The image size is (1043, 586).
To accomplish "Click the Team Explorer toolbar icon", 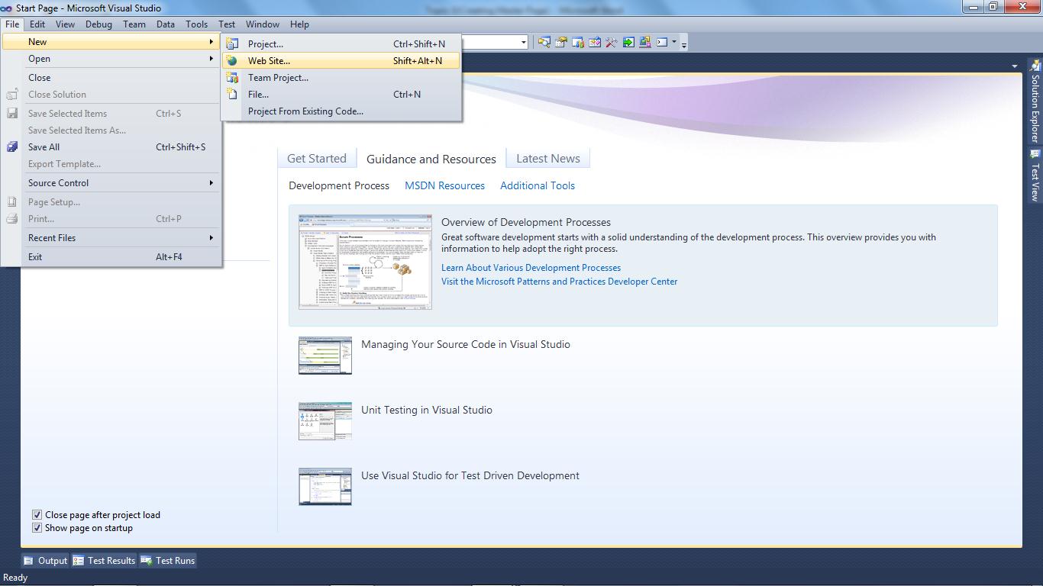I will pyautogui.click(x=578, y=43).
